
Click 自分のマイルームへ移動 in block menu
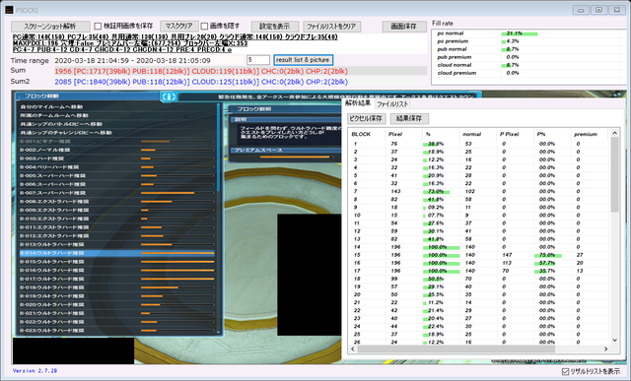51,107
